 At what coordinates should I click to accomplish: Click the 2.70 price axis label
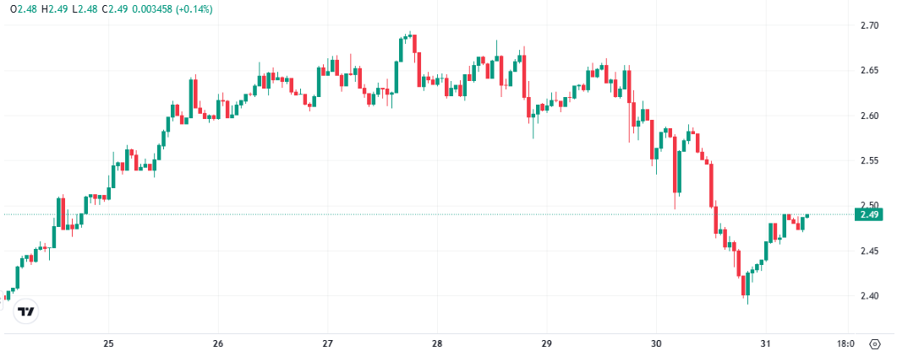click(x=870, y=26)
